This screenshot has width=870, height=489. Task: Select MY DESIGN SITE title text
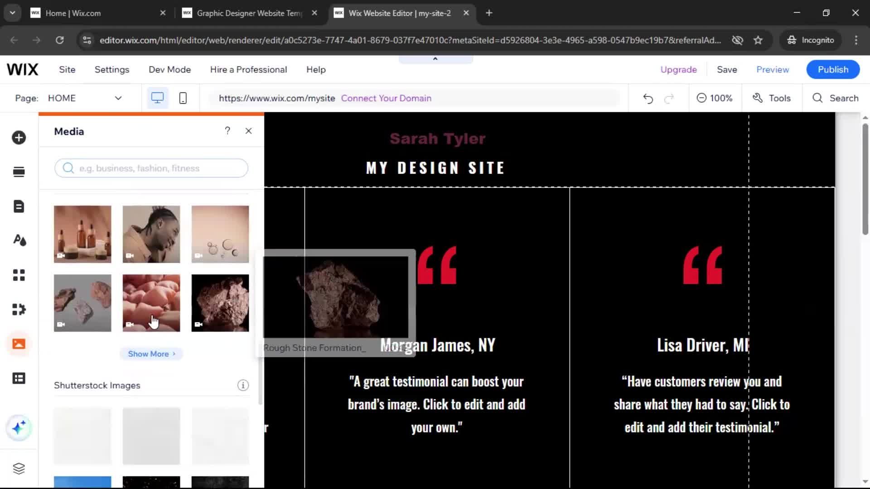click(435, 168)
